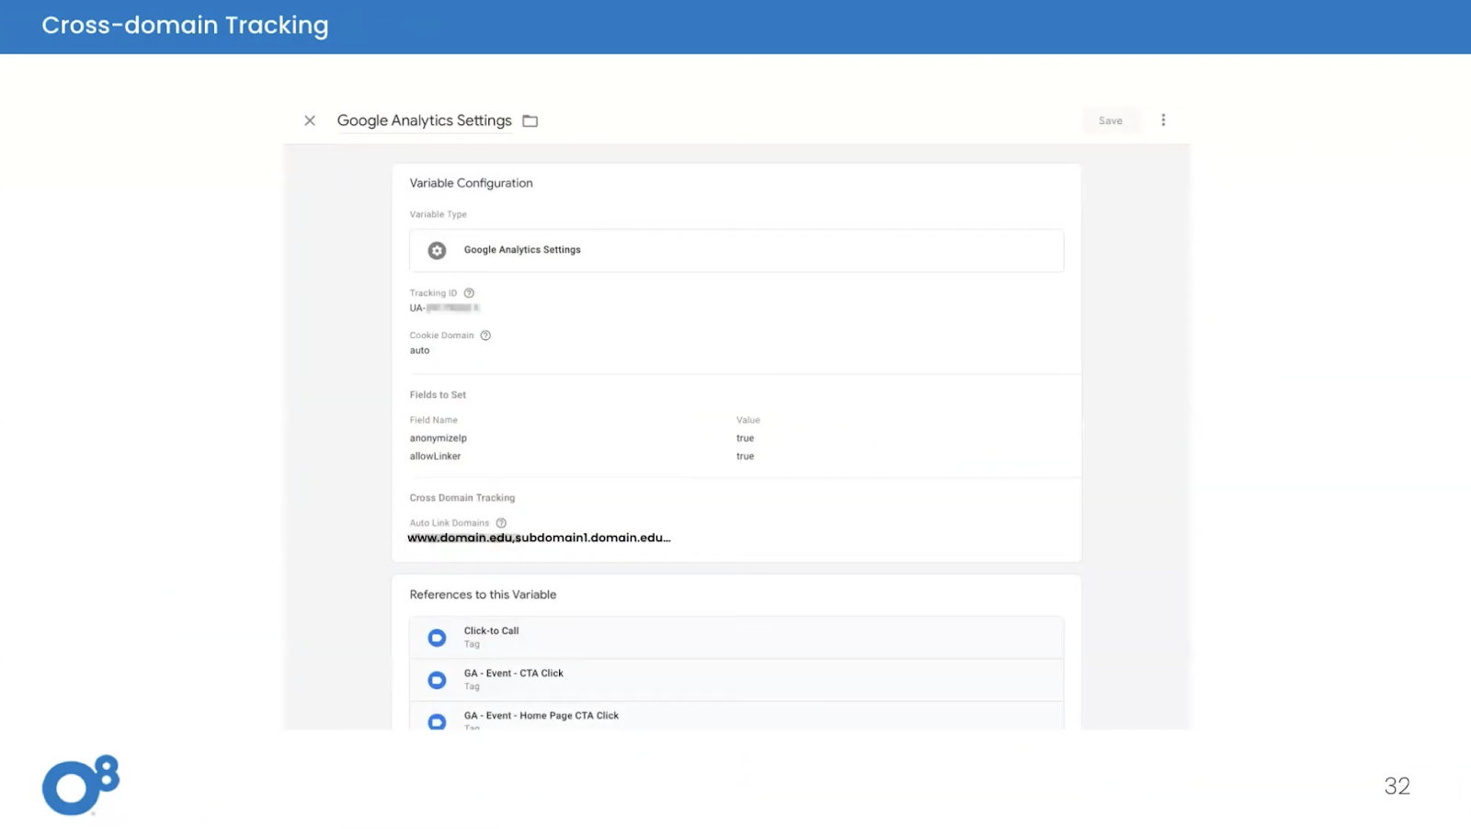Click the Save button
Image resolution: width=1471 pixels, height=829 pixels.
click(x=1111, y=120)
